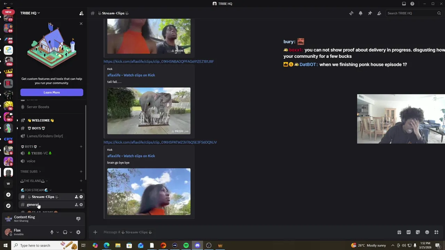Open the Help question-mark icon
Screen dimensions: 445x250
tap(412, 4)
